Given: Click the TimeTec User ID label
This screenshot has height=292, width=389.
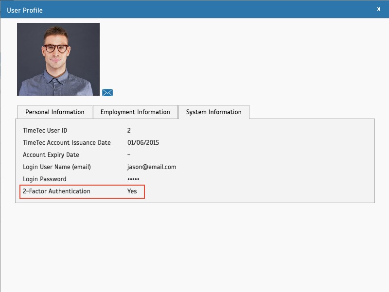Looking at the screenshot, I should tap(45, 130).
